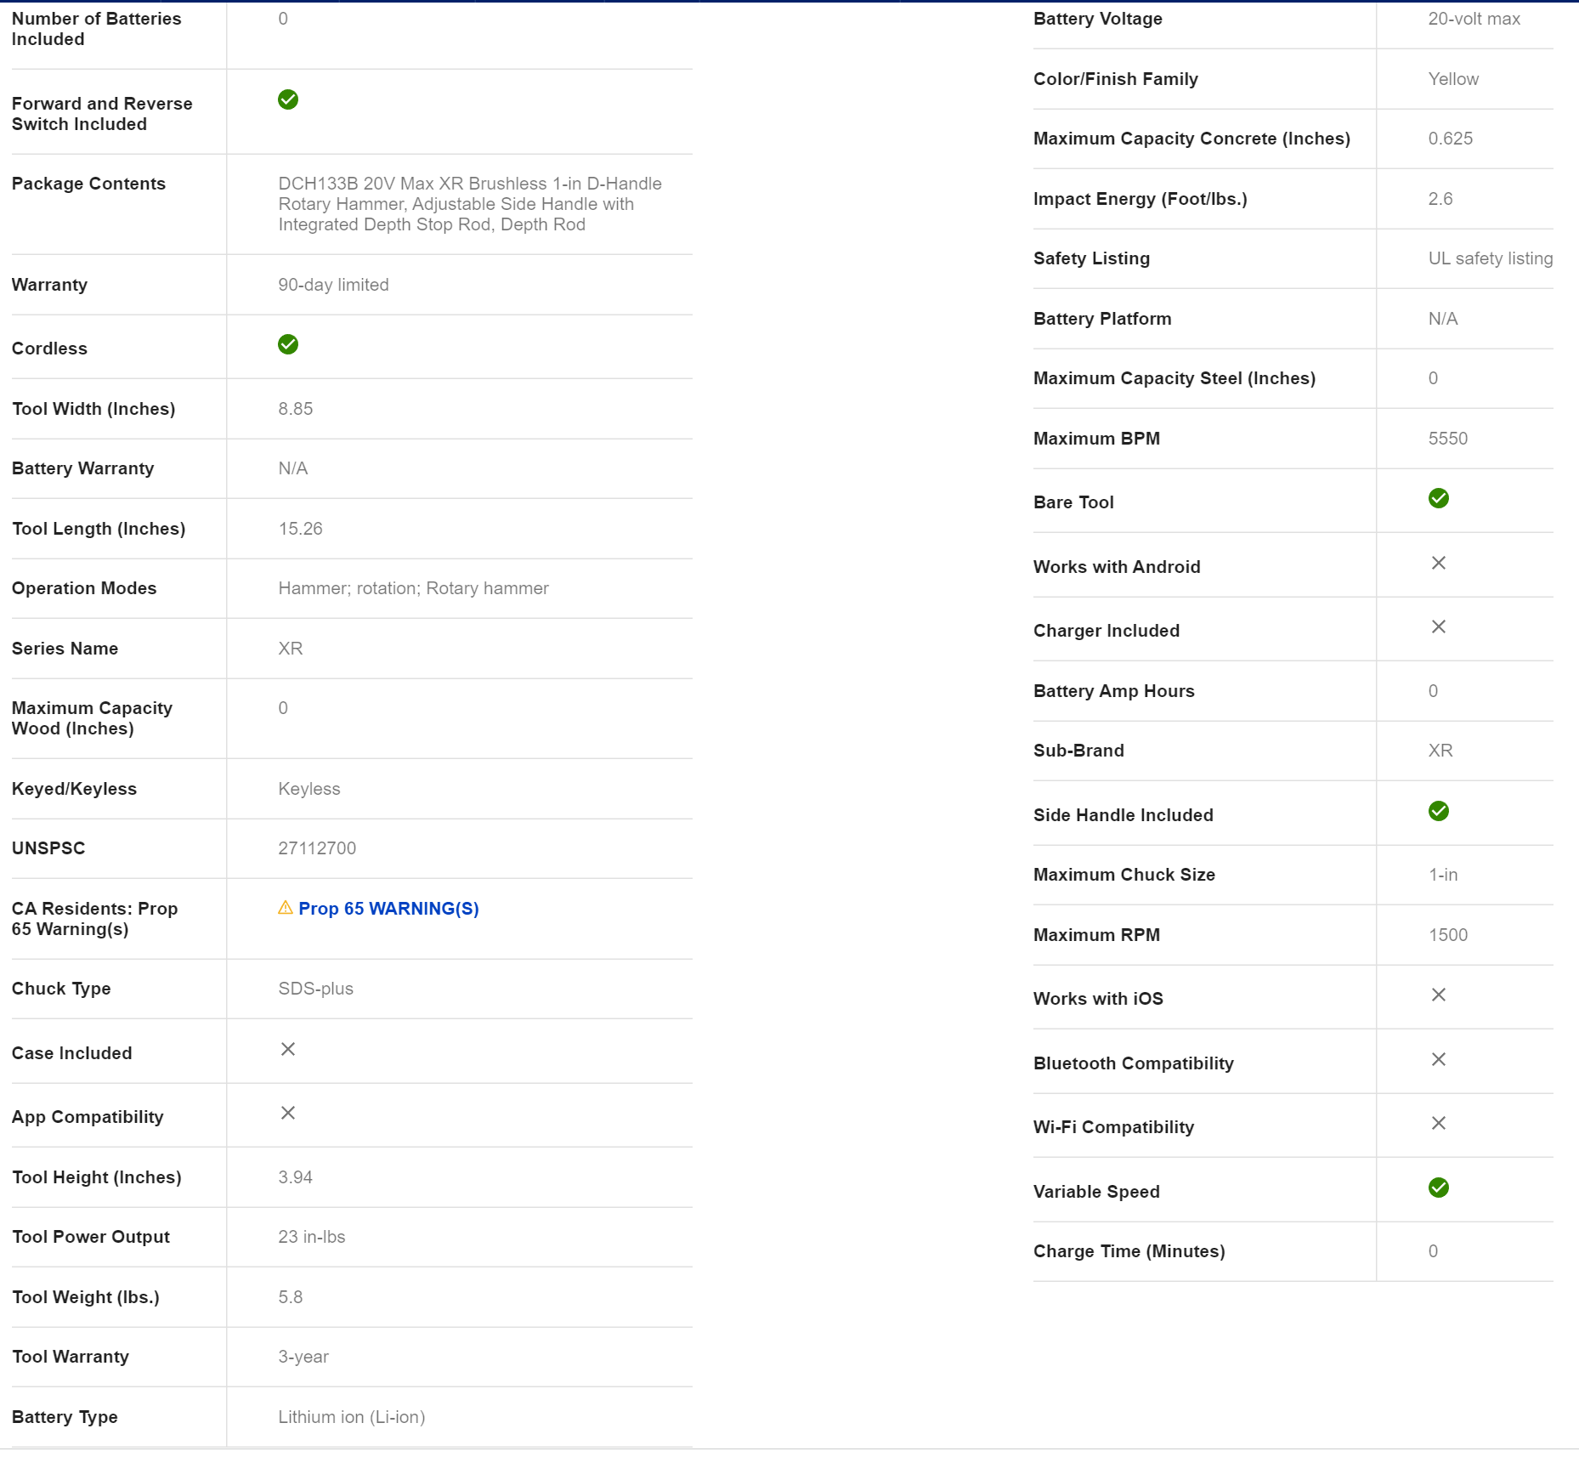Click the X icon for Case Included
Image resolution: width=1579 pixels, height=1457 pixels.
[288, 1049]
